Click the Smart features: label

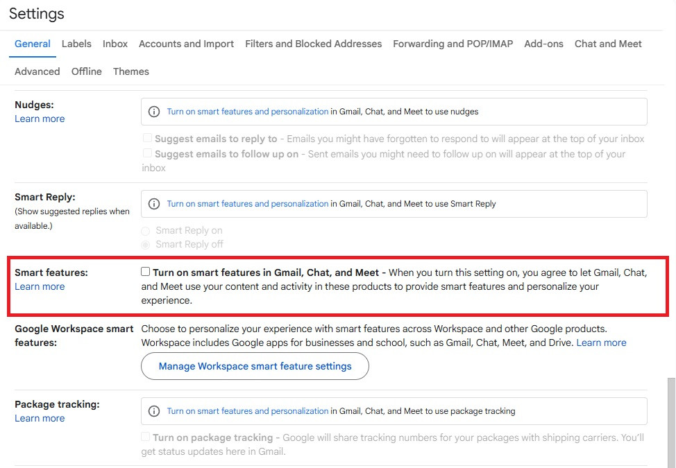(51, 273)
